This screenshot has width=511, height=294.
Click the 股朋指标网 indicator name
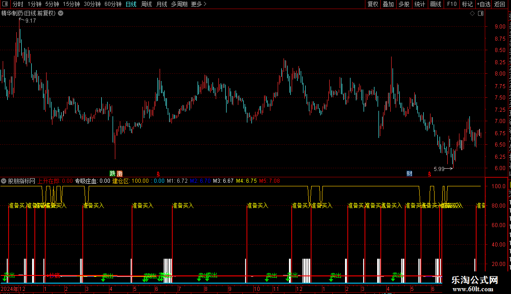(22, 181)
